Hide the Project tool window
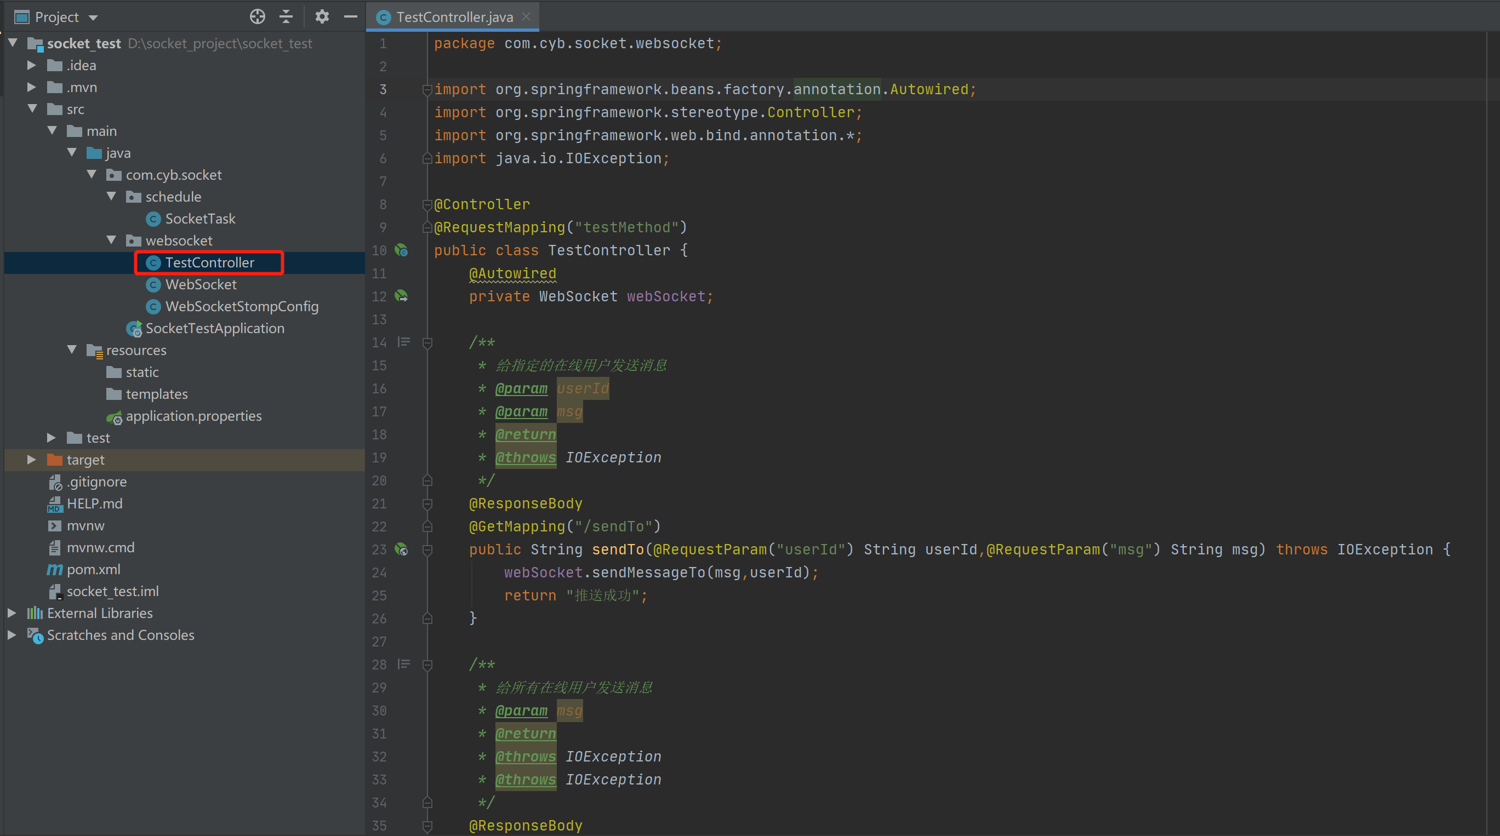Screen dimensions: 1500x836 point(351,17)
